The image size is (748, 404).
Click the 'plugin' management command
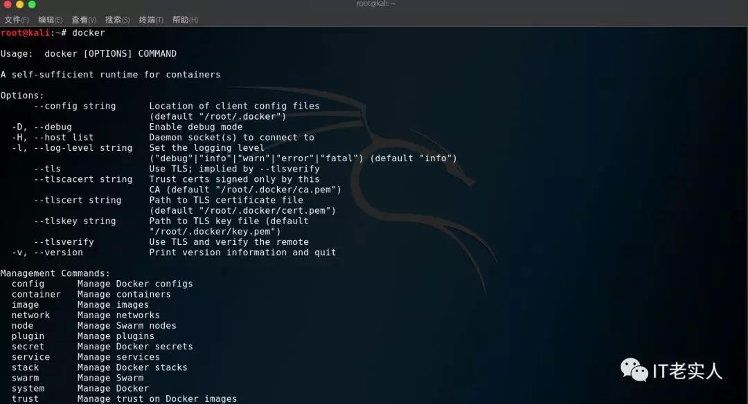point(28,336)
